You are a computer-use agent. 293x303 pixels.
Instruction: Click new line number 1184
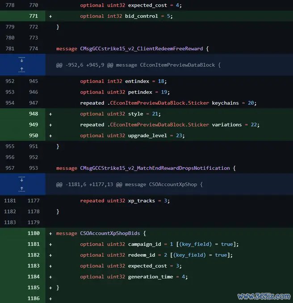click(33, 277)
